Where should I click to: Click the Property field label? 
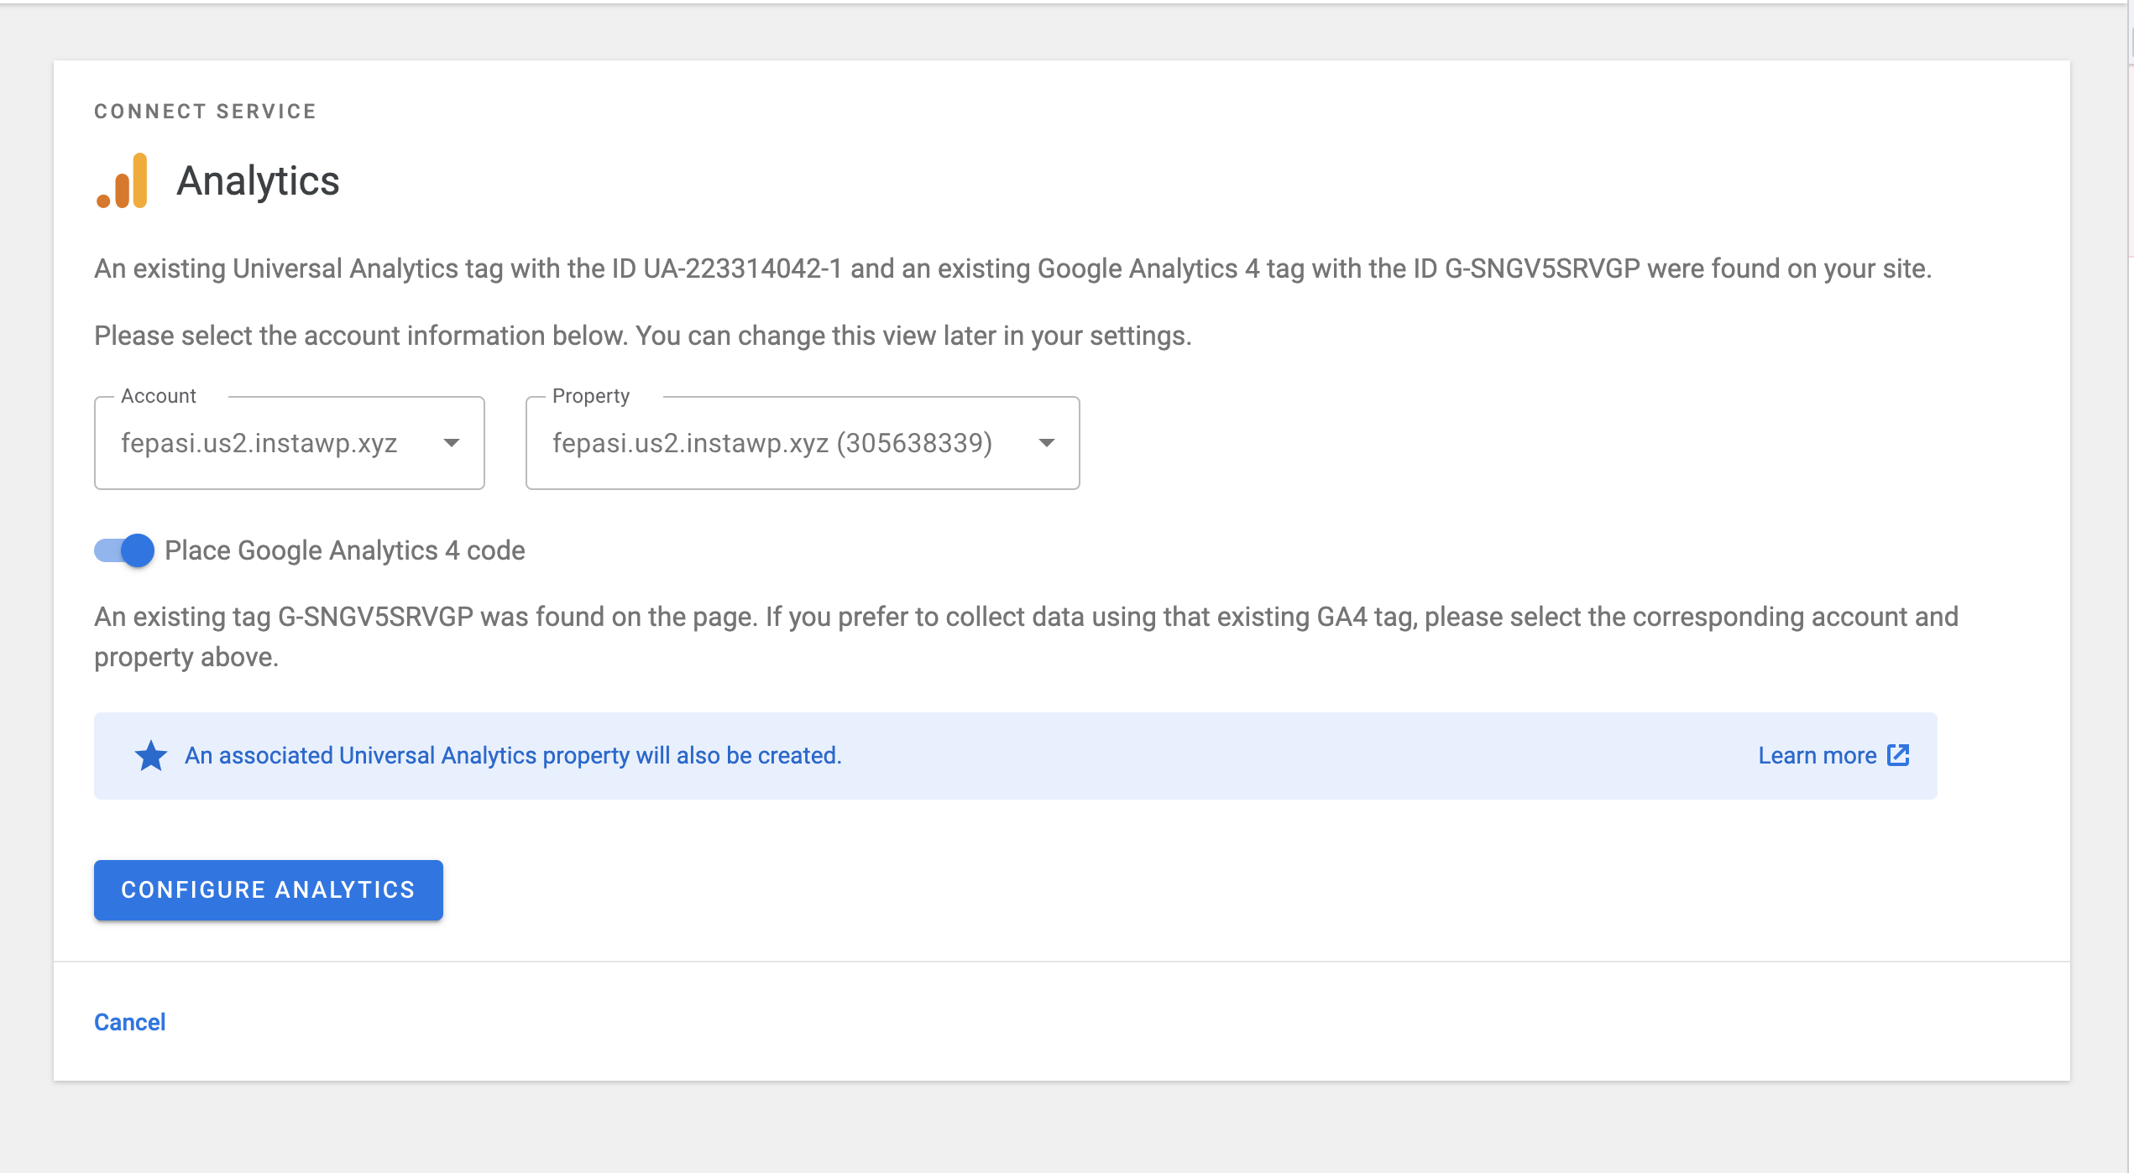(590, 396)
